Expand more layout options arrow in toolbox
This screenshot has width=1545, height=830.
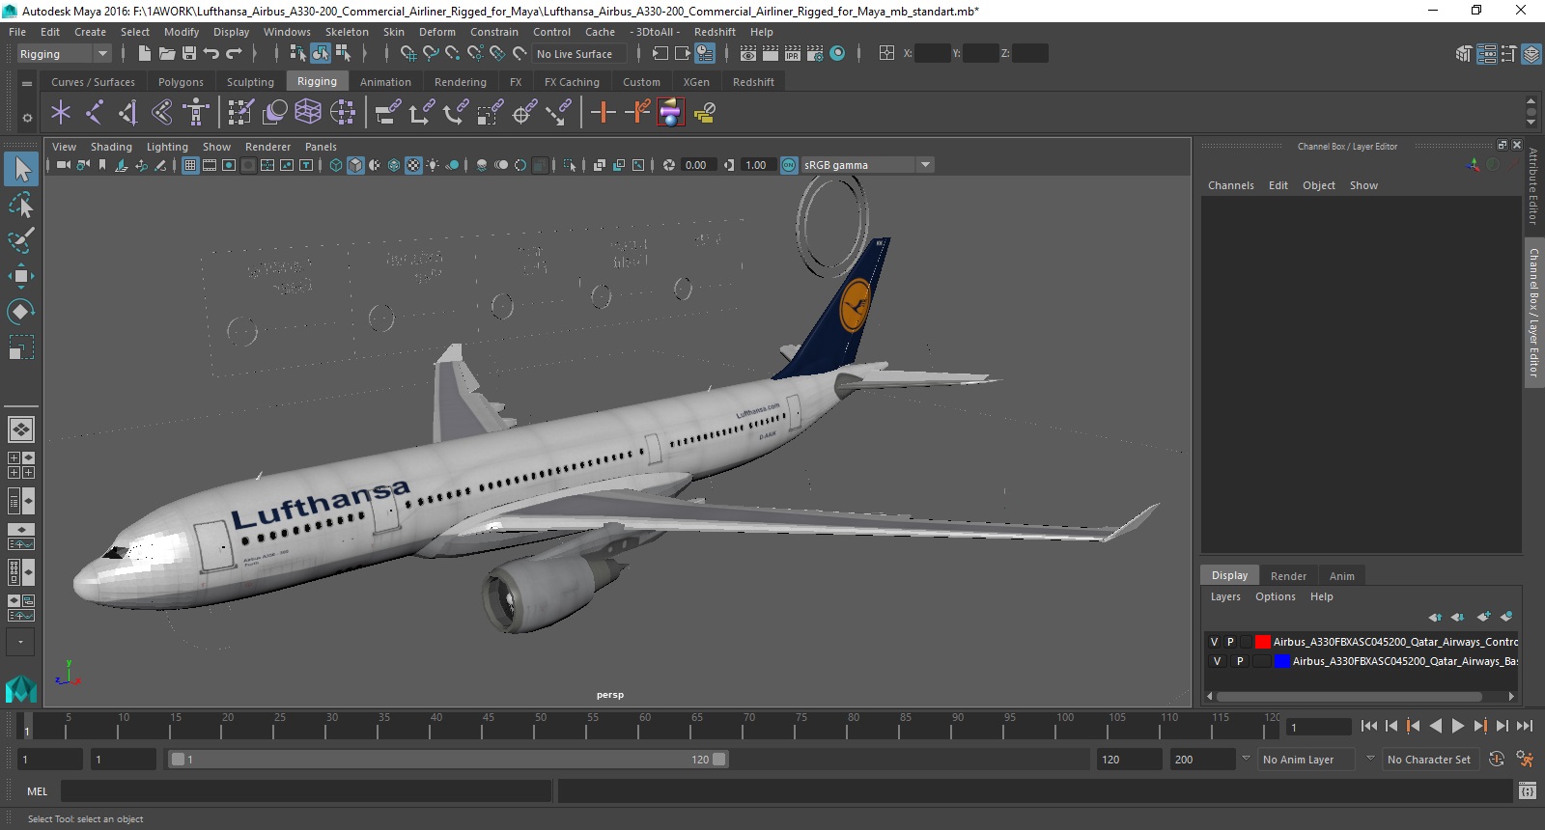(21, 642)
